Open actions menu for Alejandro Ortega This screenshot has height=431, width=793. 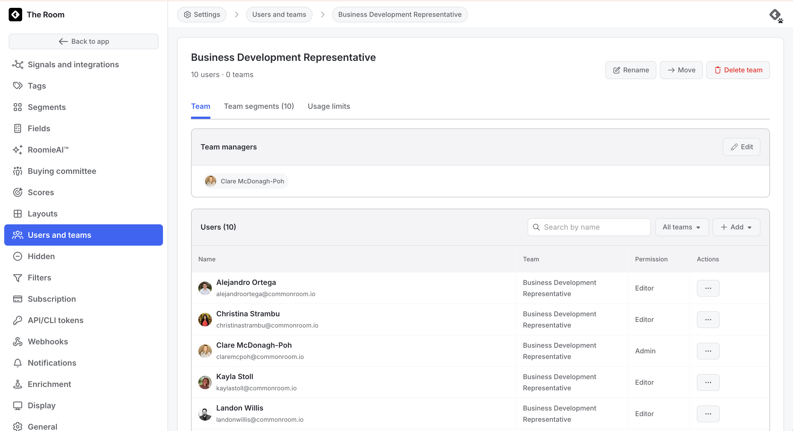tap(708, 288)
